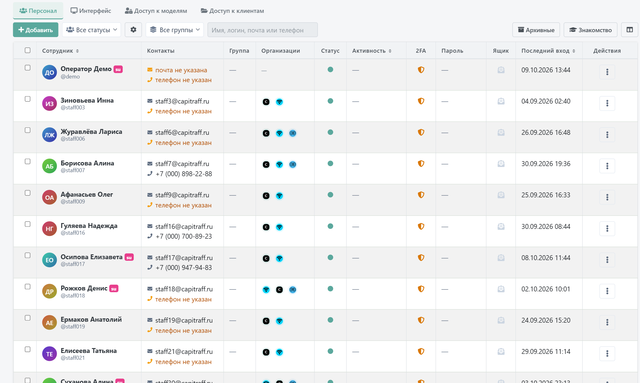Switch to the Персонал tab
Screen dimensions: 640x383
38,11
